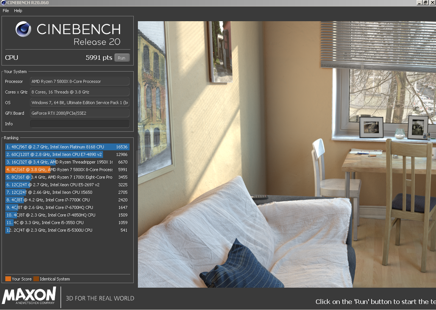Click the Run CPU benchmark button

pyautogui.click(x=122, y=58)
